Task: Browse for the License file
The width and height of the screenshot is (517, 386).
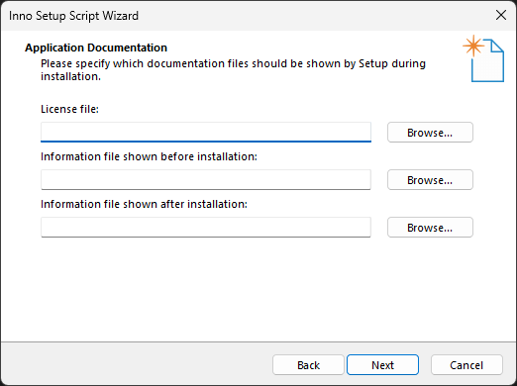Action: (x=430, y=133)
